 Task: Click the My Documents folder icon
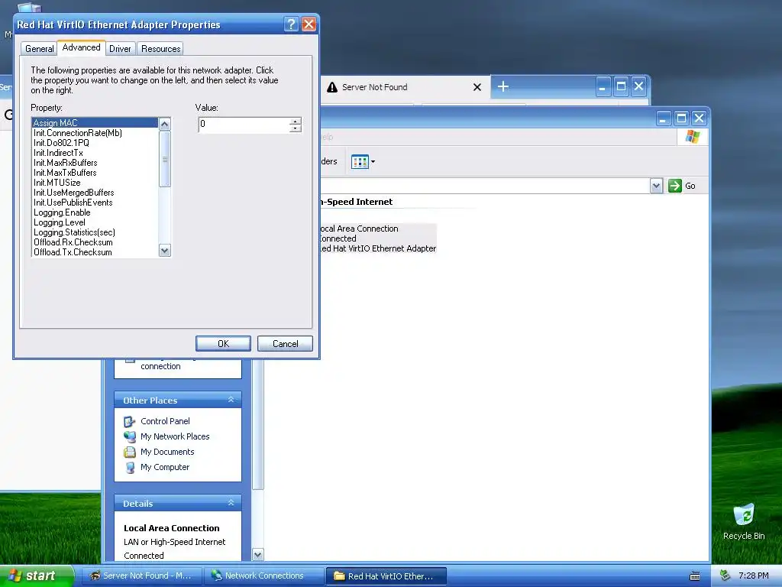[130, 452]
